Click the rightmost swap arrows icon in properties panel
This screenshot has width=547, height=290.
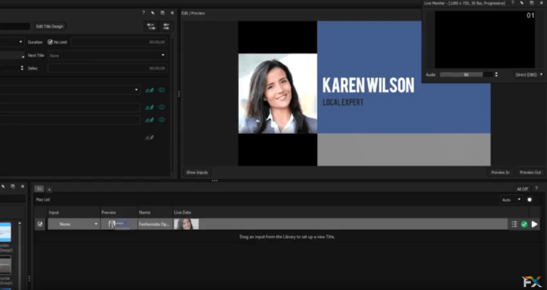tap(166, 26)
